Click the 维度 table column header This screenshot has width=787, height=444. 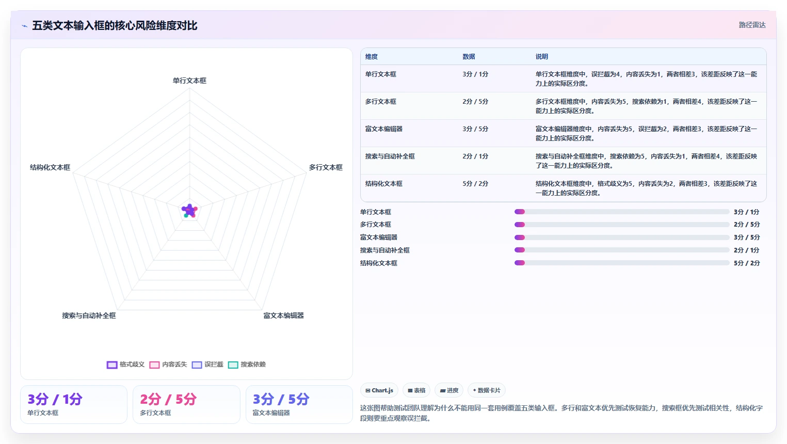point(372,57)
